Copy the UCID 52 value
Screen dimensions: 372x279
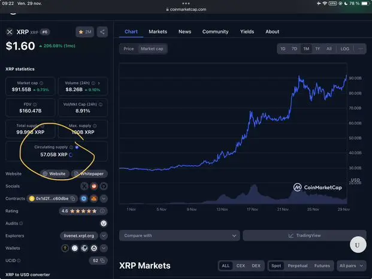(x=102, y=260)
